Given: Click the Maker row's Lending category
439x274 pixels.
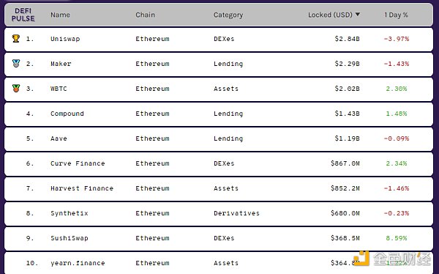Looking at the screenshot, I should click(x=228, y=64).
